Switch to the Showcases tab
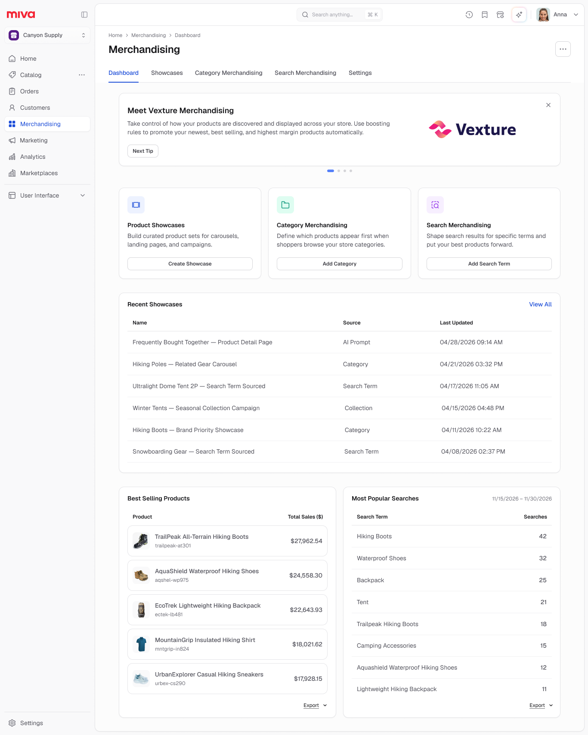588x735 pixels. click(x=167, y=73)
